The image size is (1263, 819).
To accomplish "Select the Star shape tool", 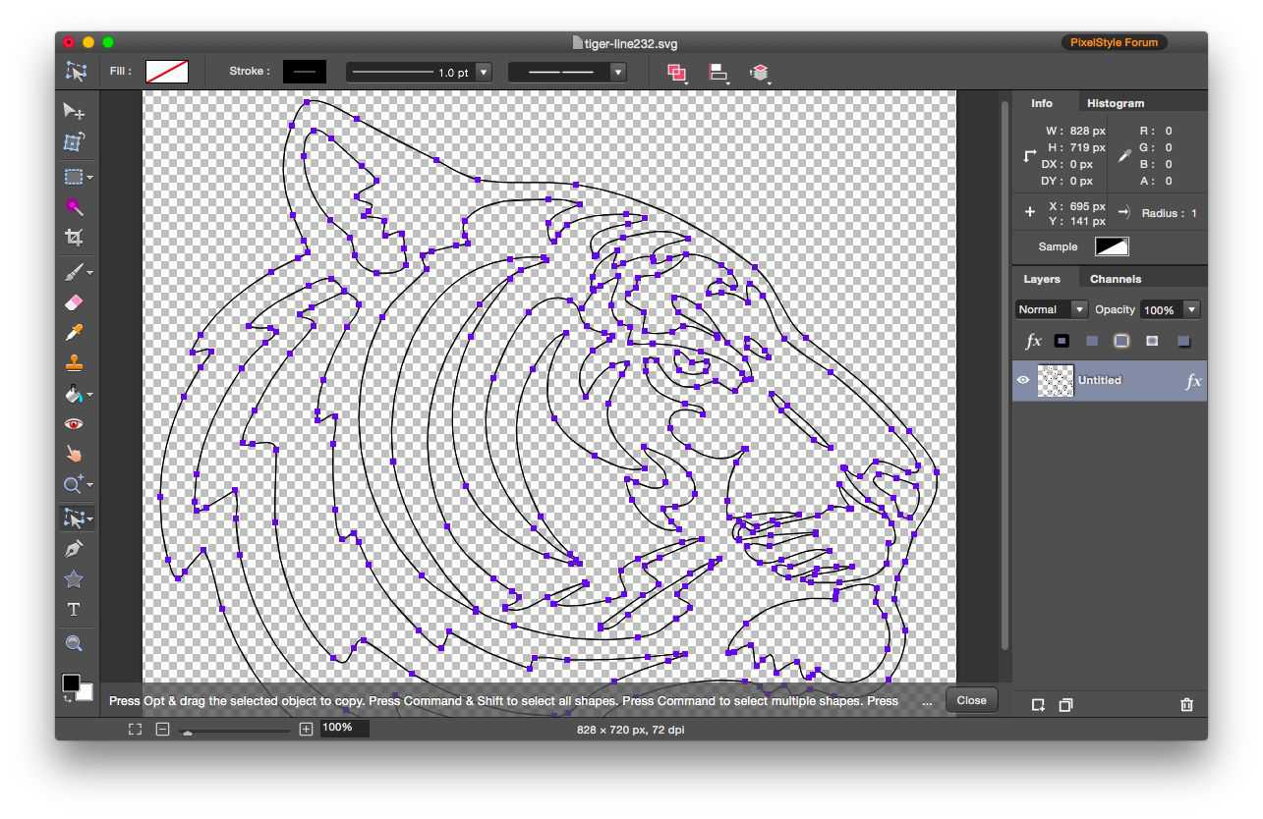I will point(74,579).
